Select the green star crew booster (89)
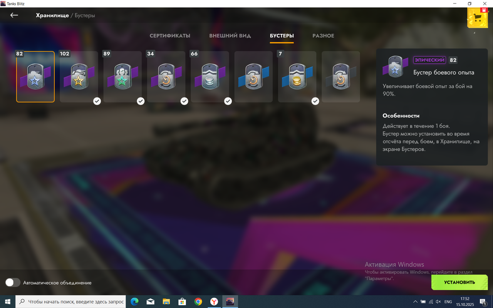Image resolution: width=493 pixels, height=308 pixels. point(122,77)
